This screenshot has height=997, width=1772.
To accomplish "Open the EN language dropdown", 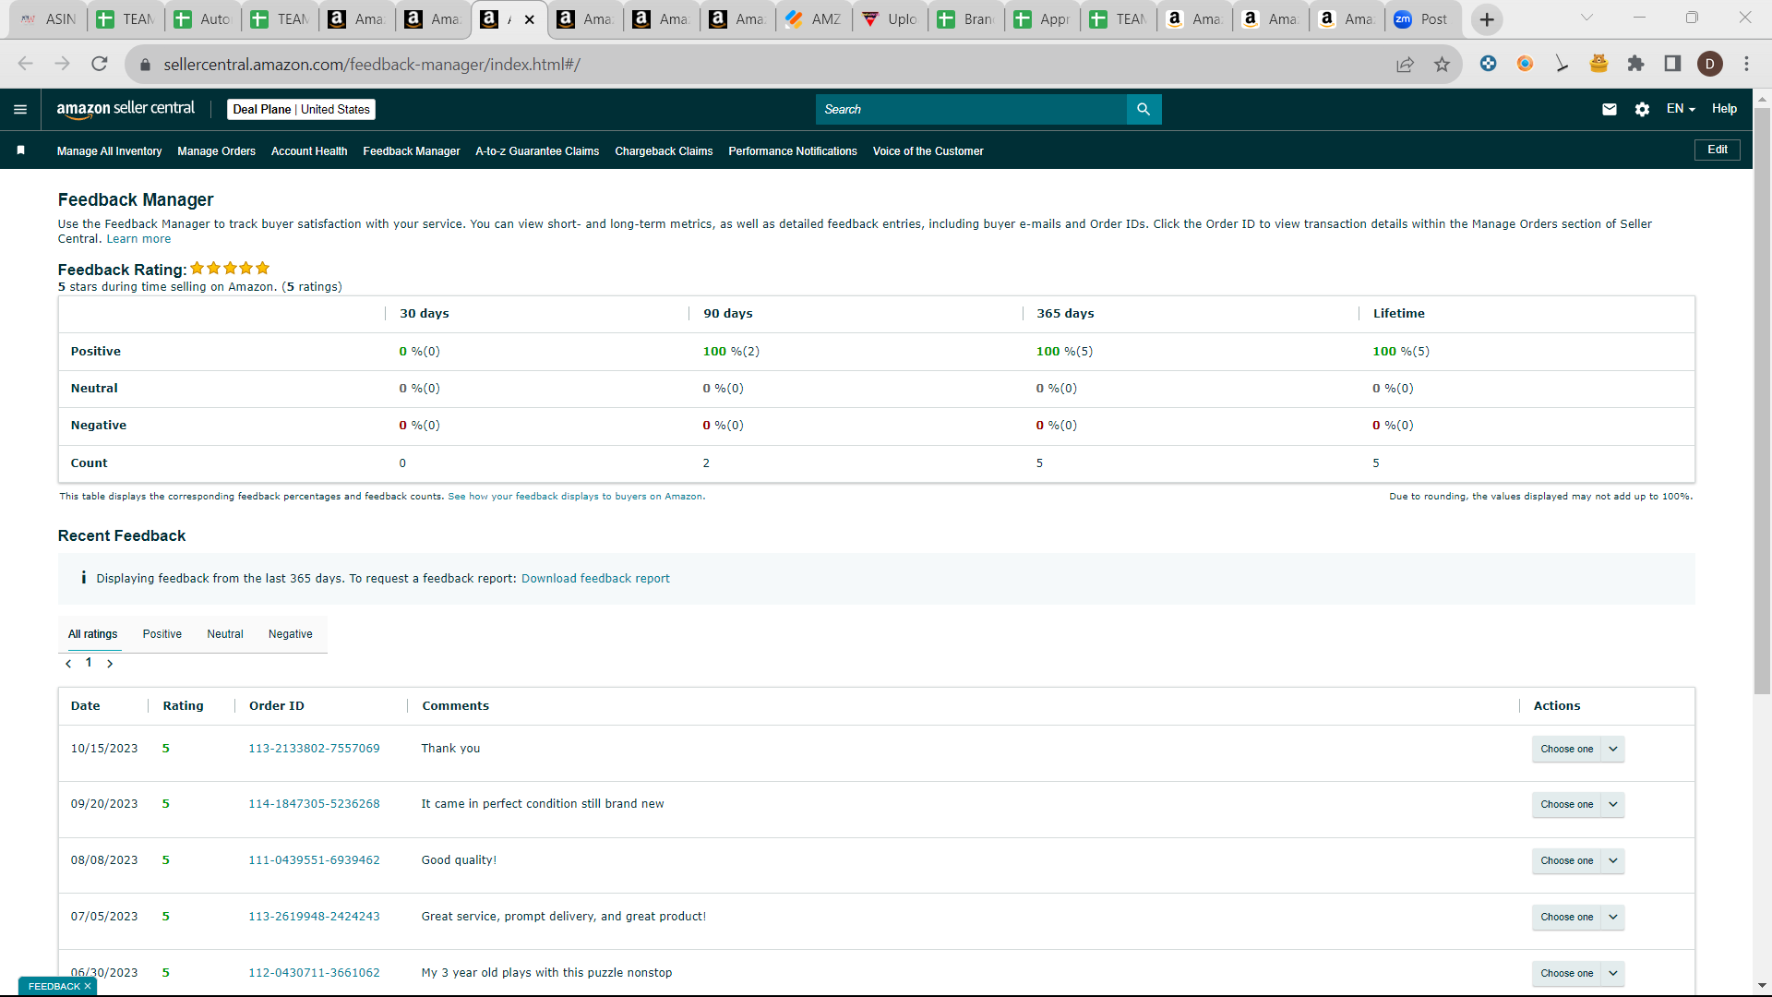I will (x=1681, y=109).
